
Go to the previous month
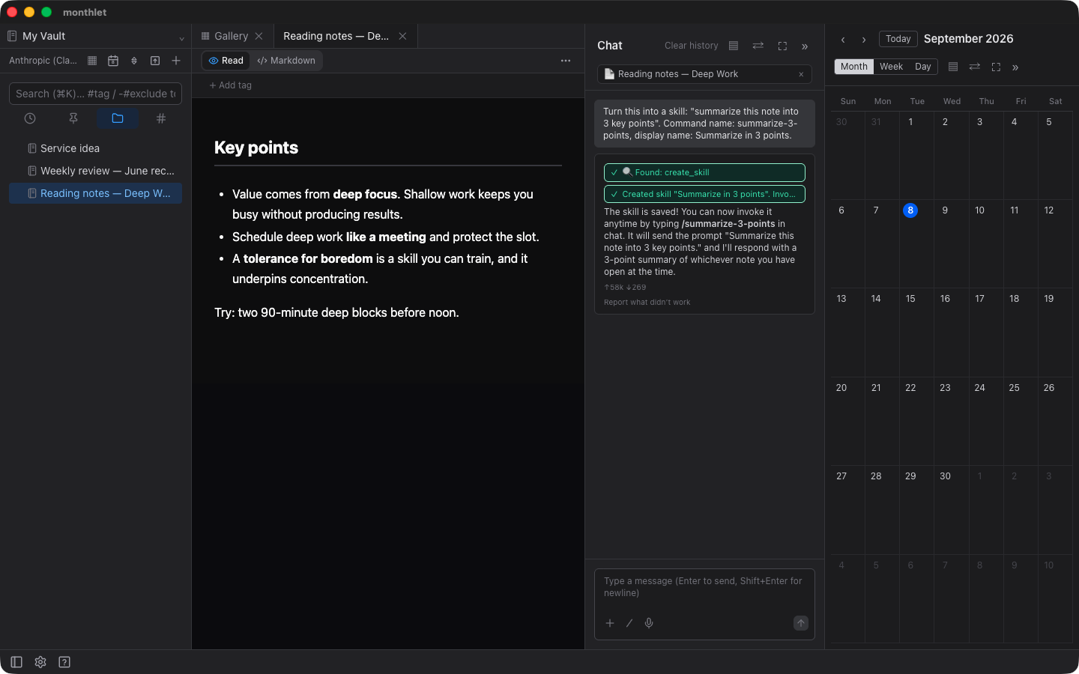click(x=843, y=40)
